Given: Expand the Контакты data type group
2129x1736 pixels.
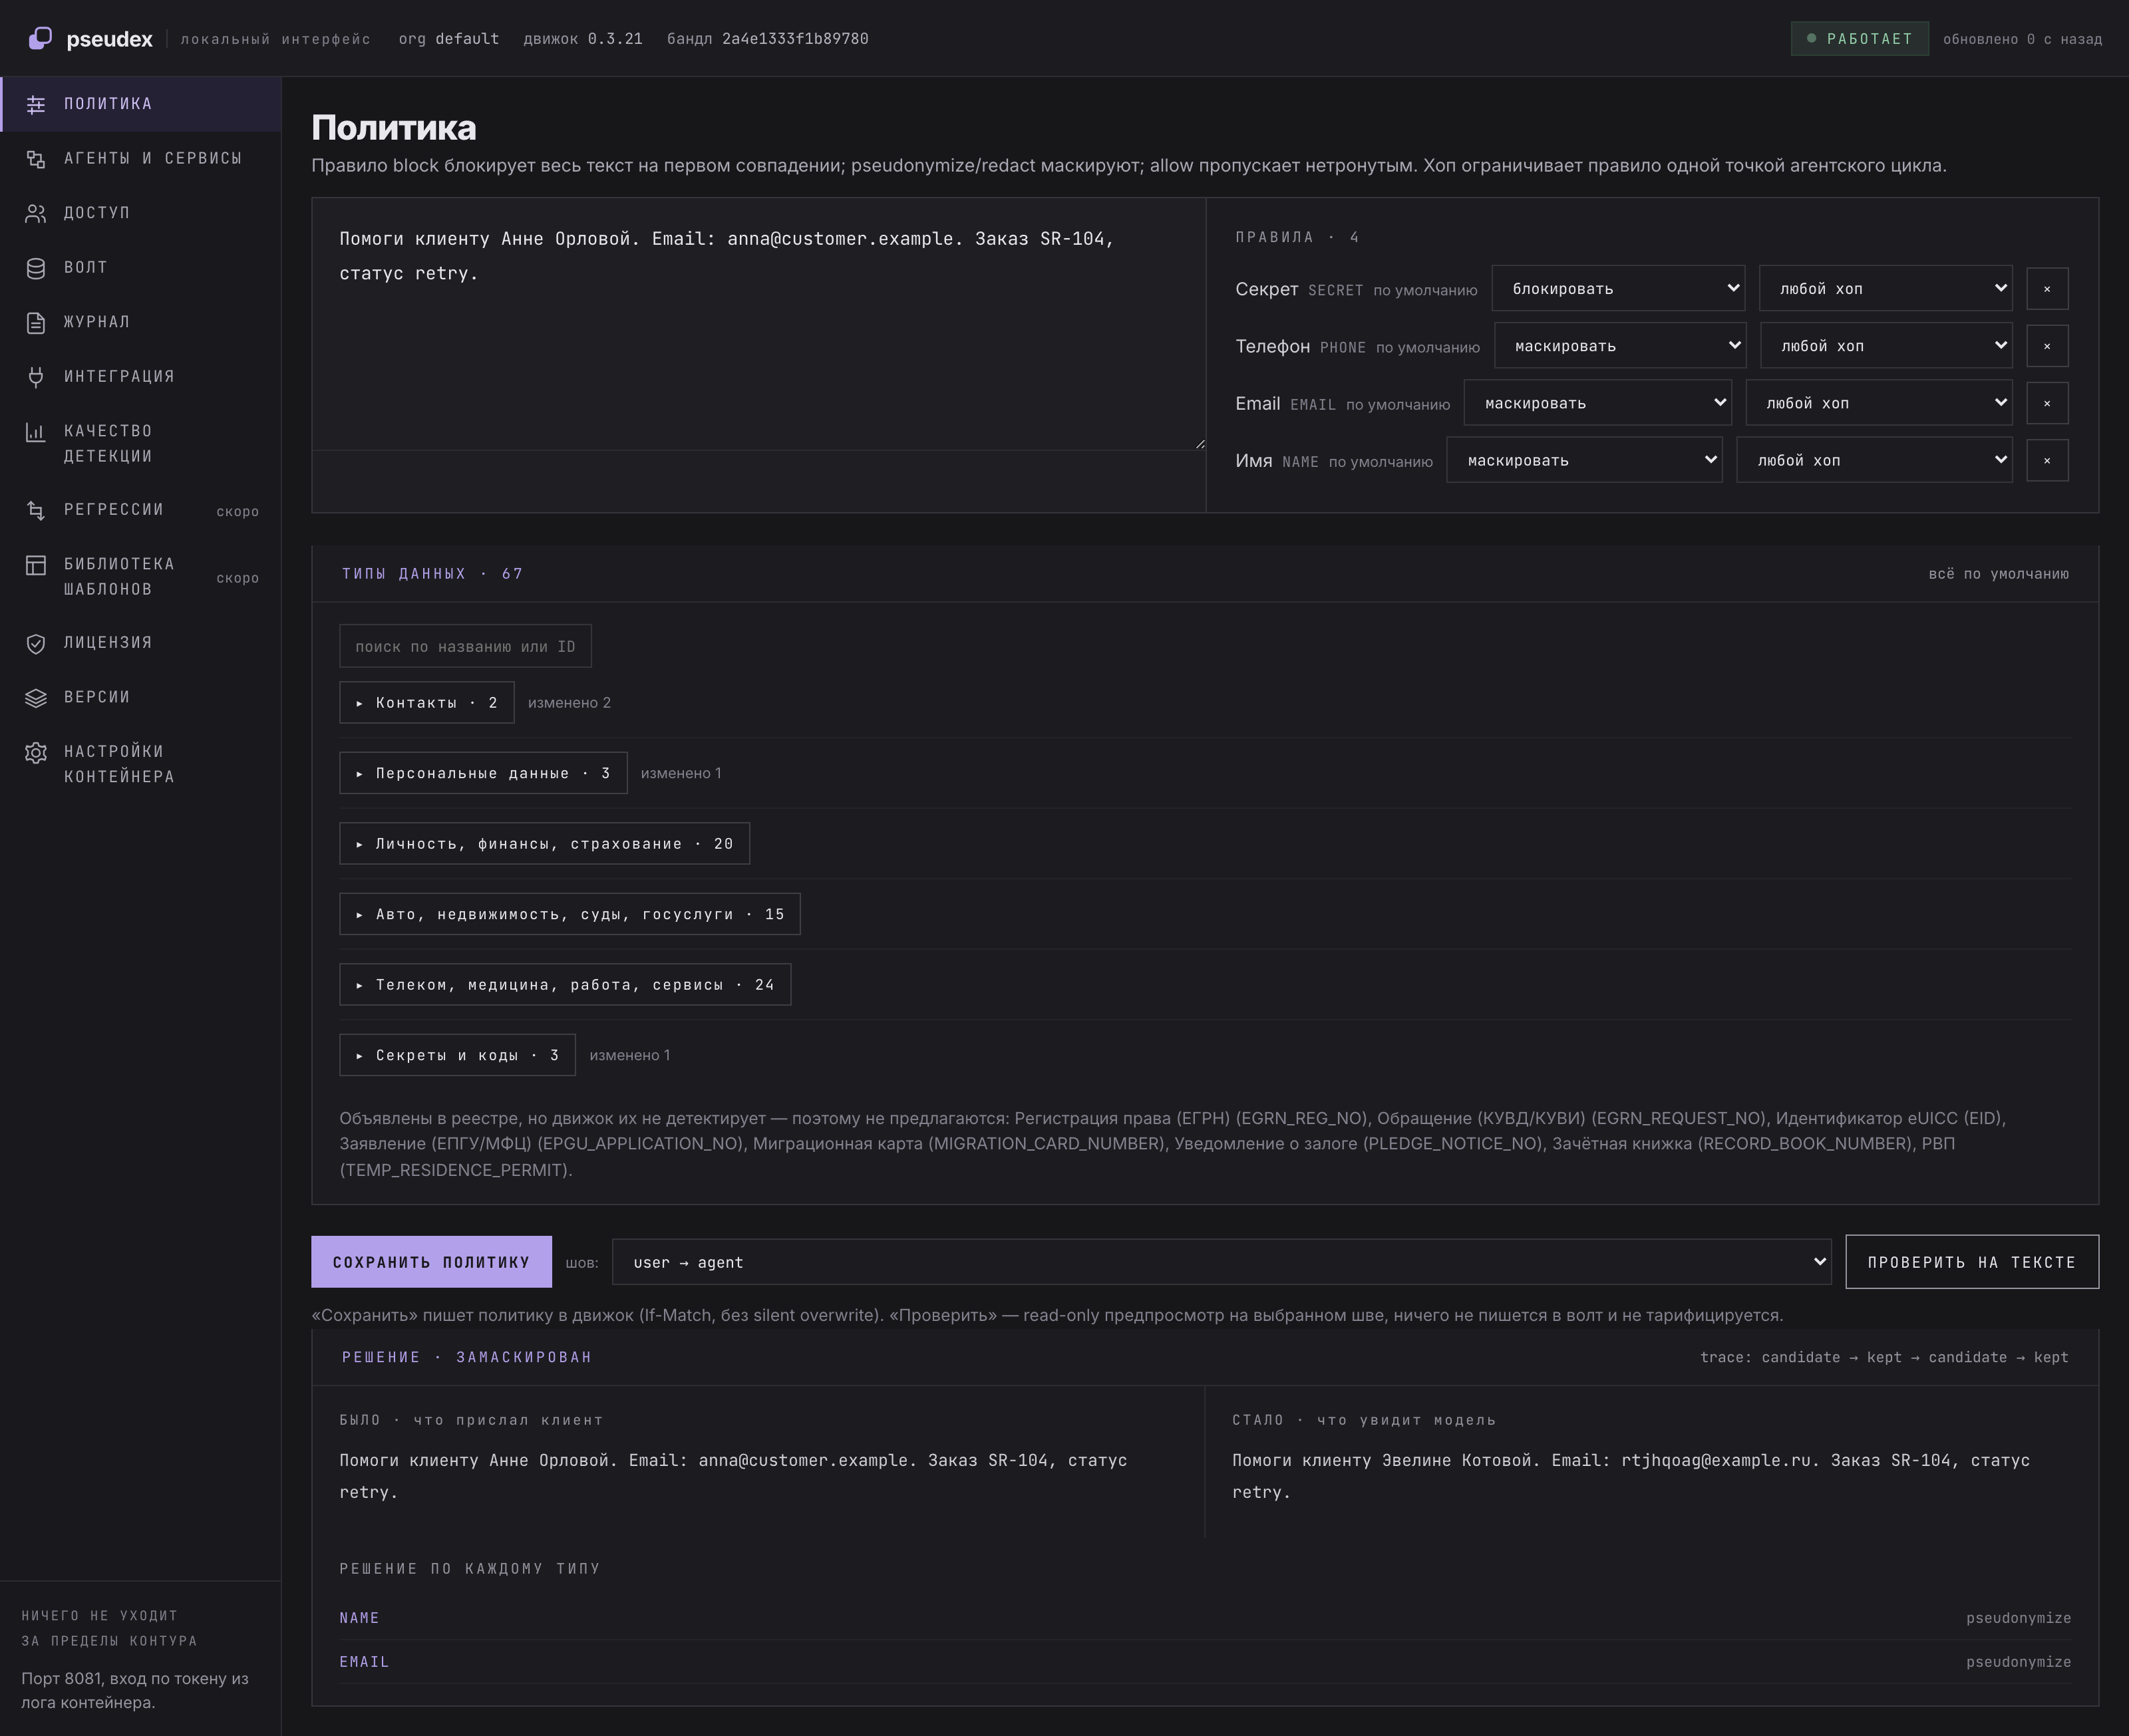Looking at the screenshot, I should pyautogui.click(x=427, y=703).
